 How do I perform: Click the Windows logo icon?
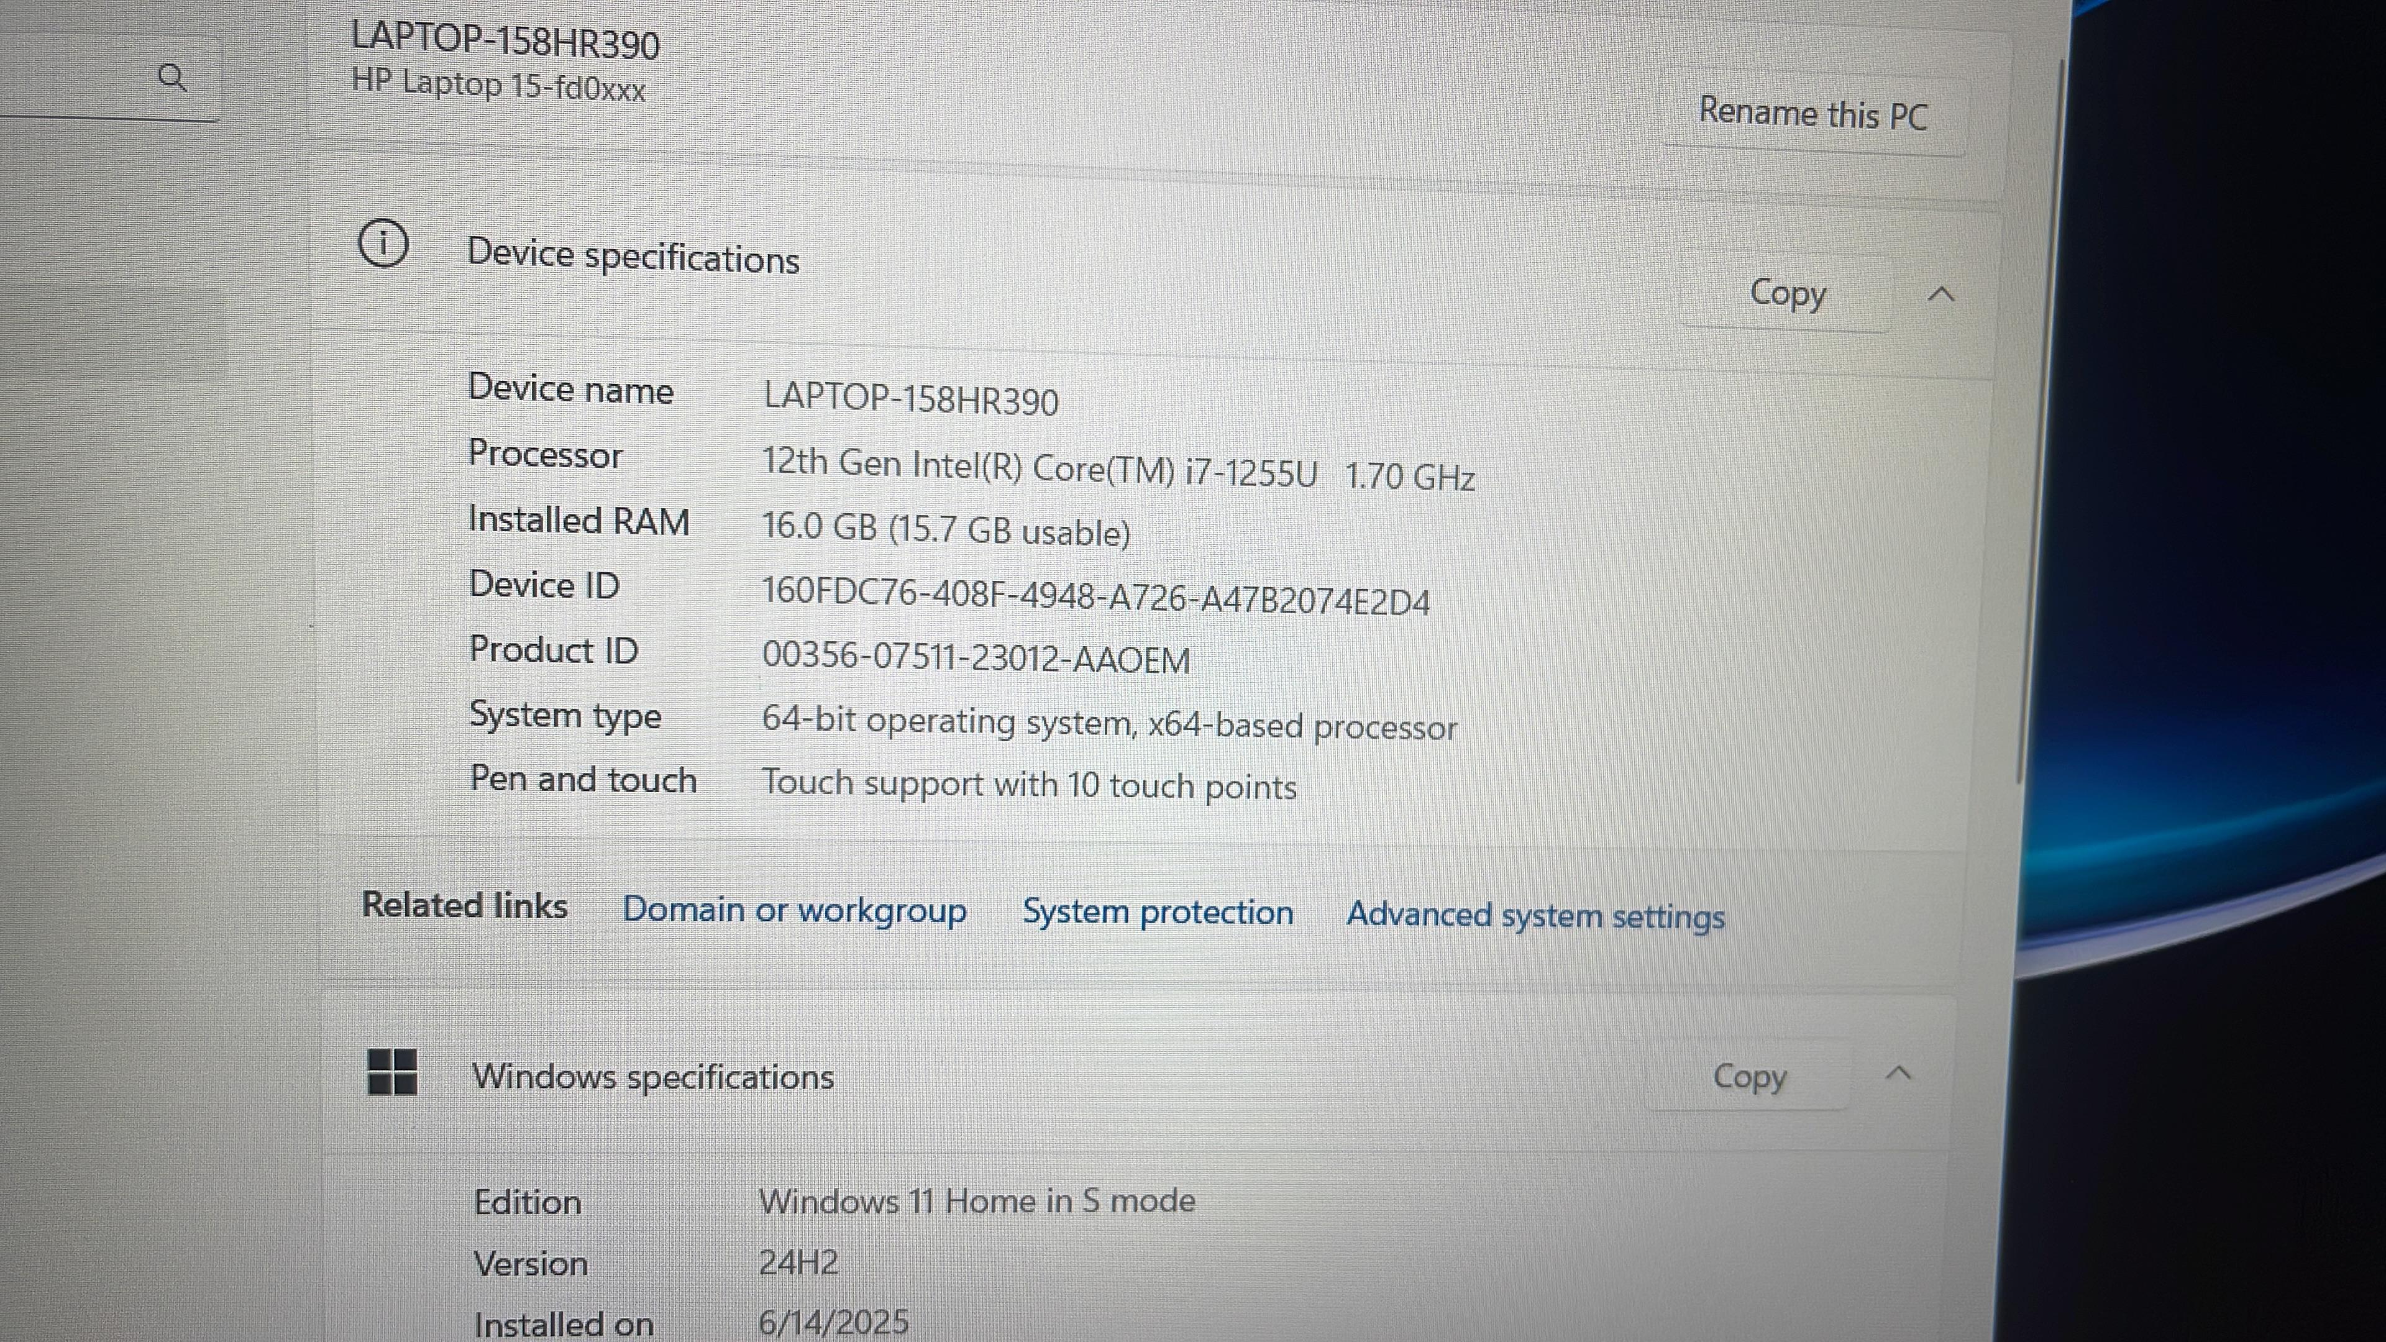coord(392,1072)
